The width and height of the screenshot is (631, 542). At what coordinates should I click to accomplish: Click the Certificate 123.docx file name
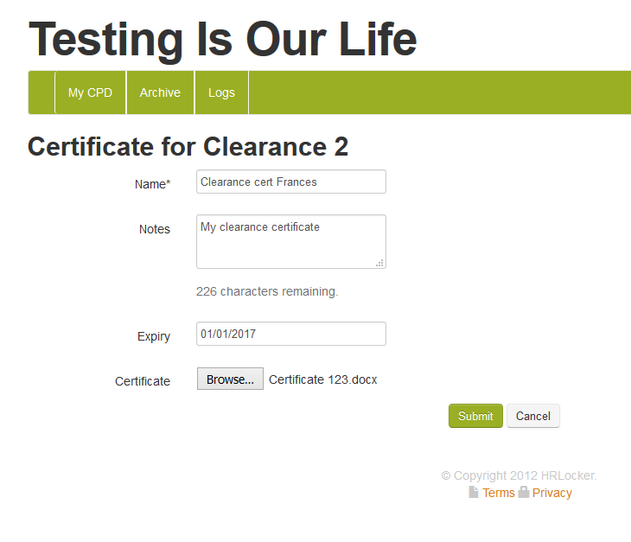(x=323, y=379)
